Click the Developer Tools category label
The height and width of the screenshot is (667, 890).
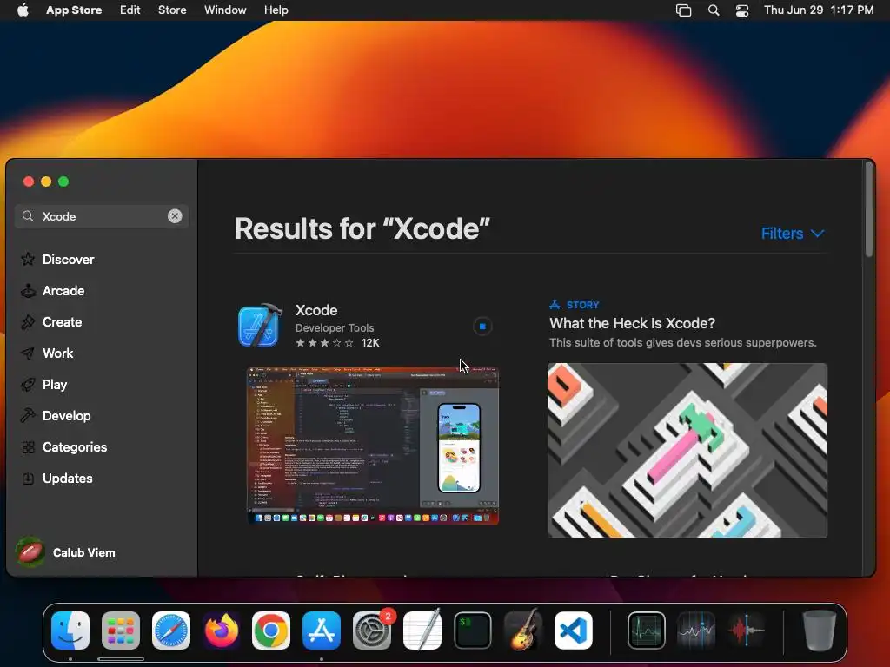click(x=335, y=327)
